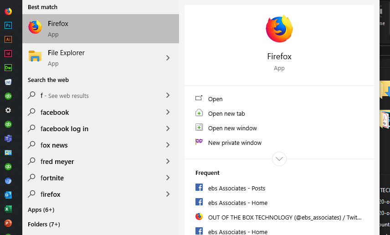Click the Firefox icon in the taskbar
The image size is (390, 235).
coord(8,11)
